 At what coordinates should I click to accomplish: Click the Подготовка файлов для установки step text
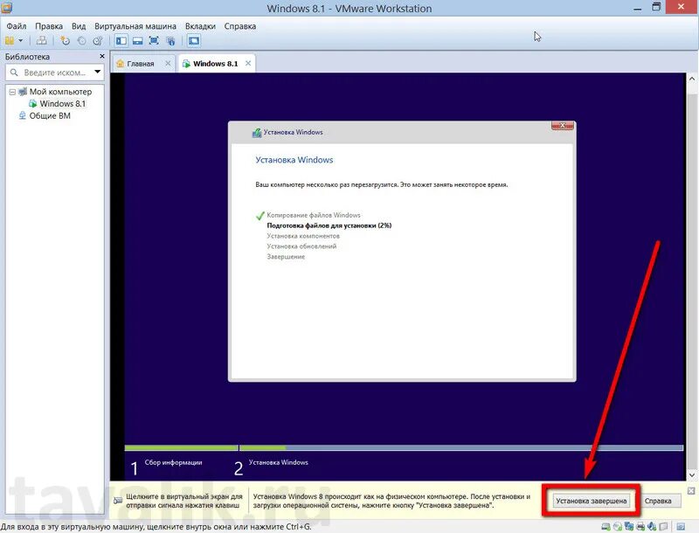[329, 225]
